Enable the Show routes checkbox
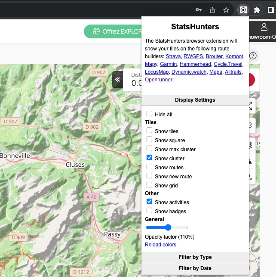The width and height of the screenshot is (276, 277). 149,167
